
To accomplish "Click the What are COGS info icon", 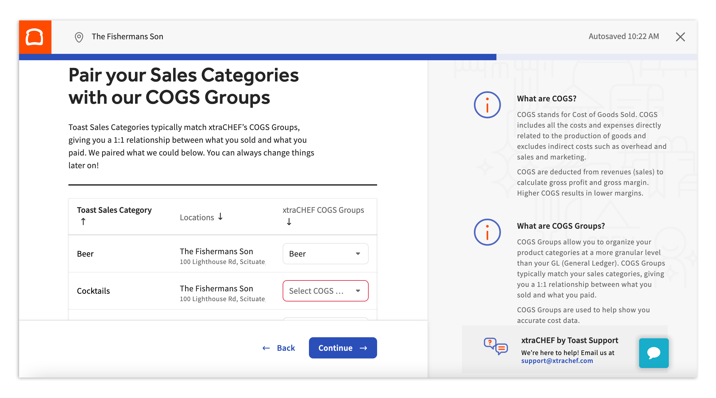I will pyautogui.click(x=487, y=105).
